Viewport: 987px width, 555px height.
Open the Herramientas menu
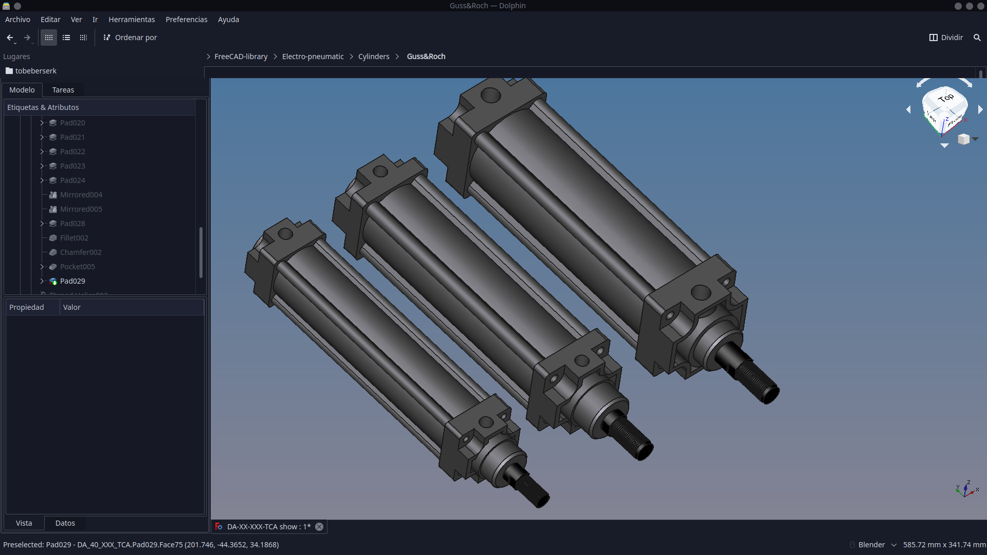(132, 20)
